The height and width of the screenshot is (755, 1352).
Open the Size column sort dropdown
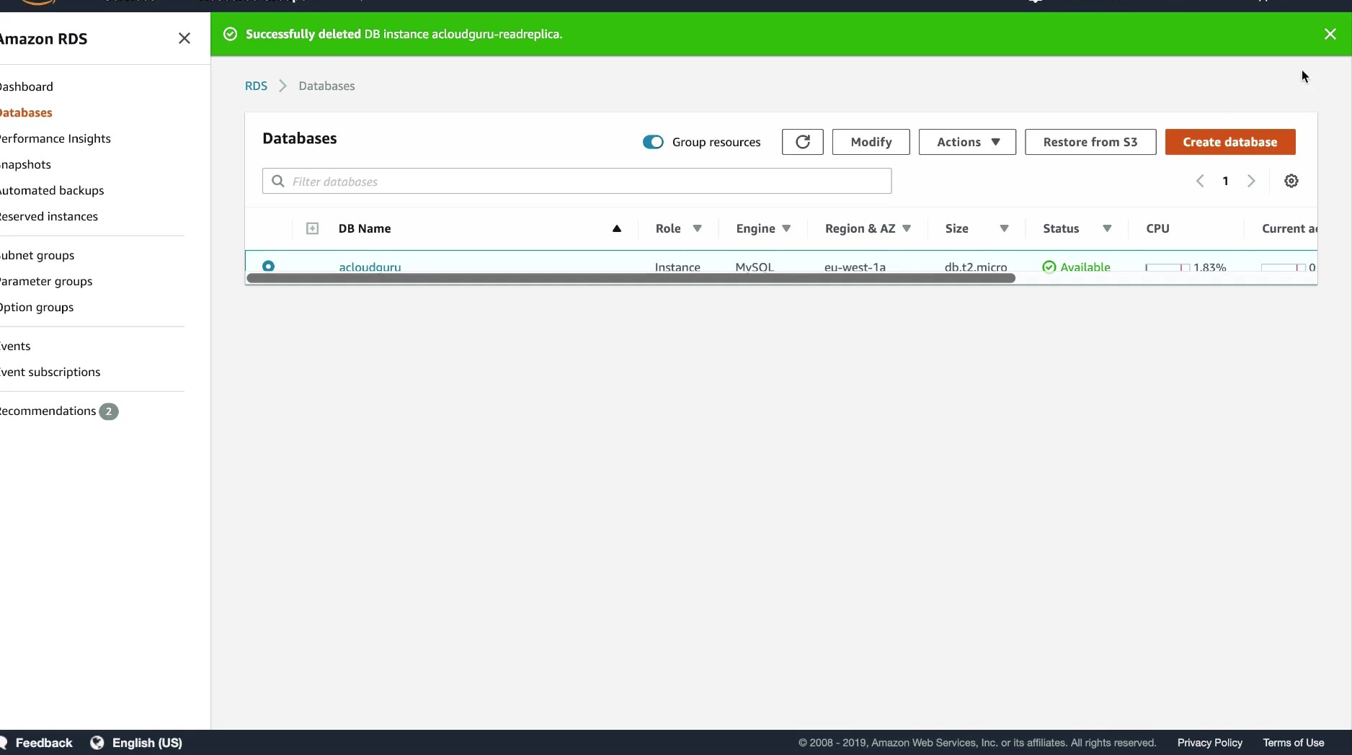click(1004, 228)
